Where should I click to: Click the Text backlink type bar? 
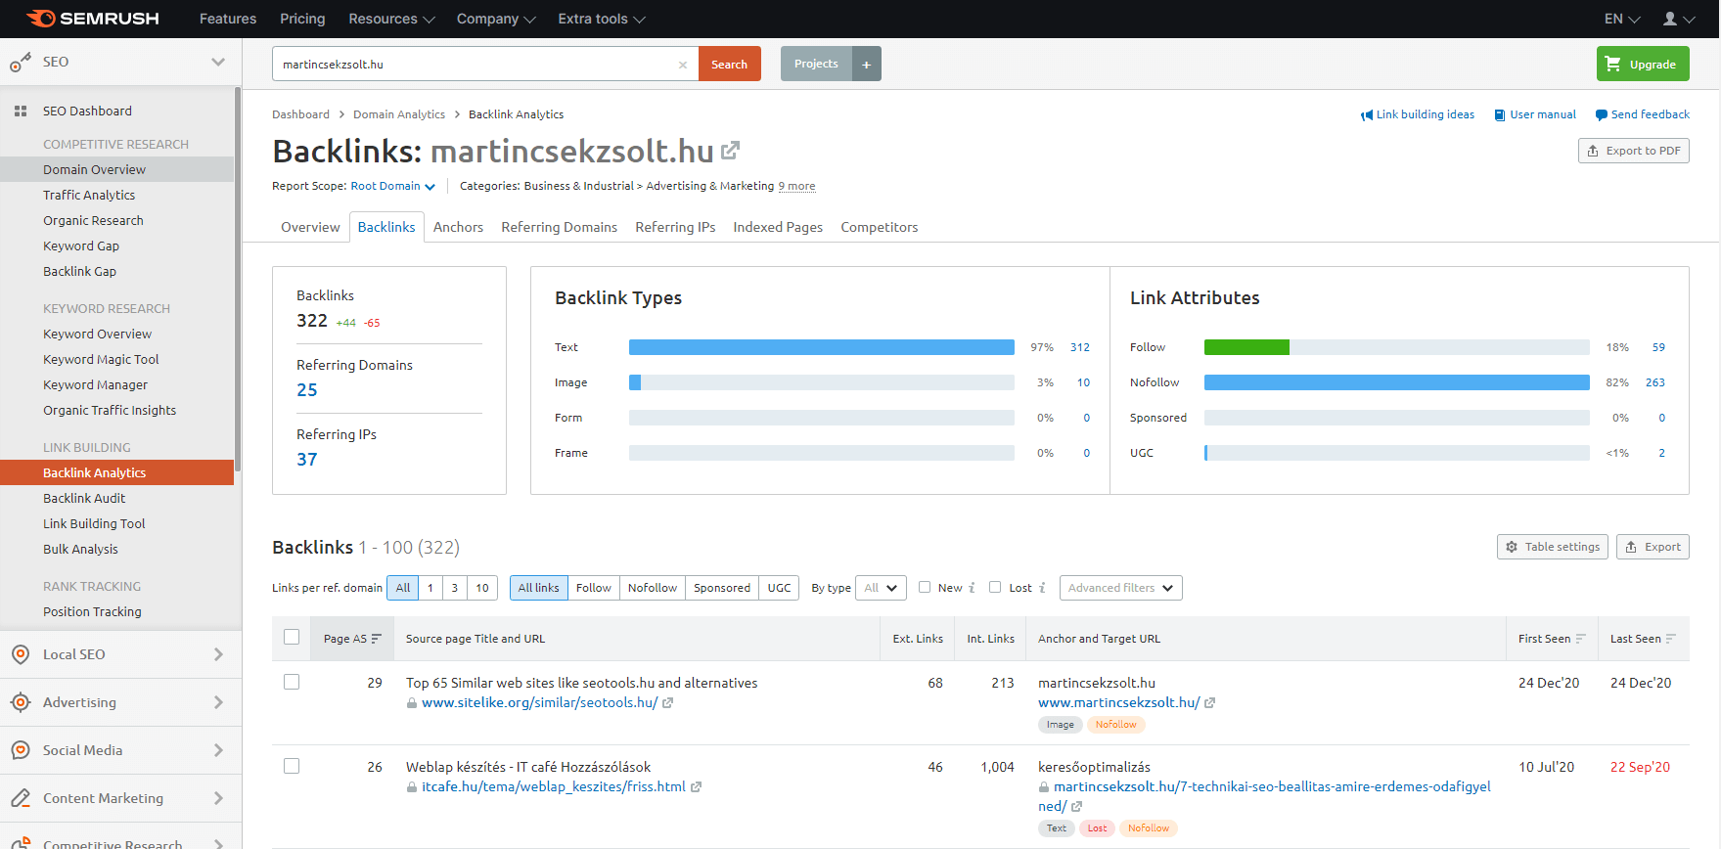point(822,347)
